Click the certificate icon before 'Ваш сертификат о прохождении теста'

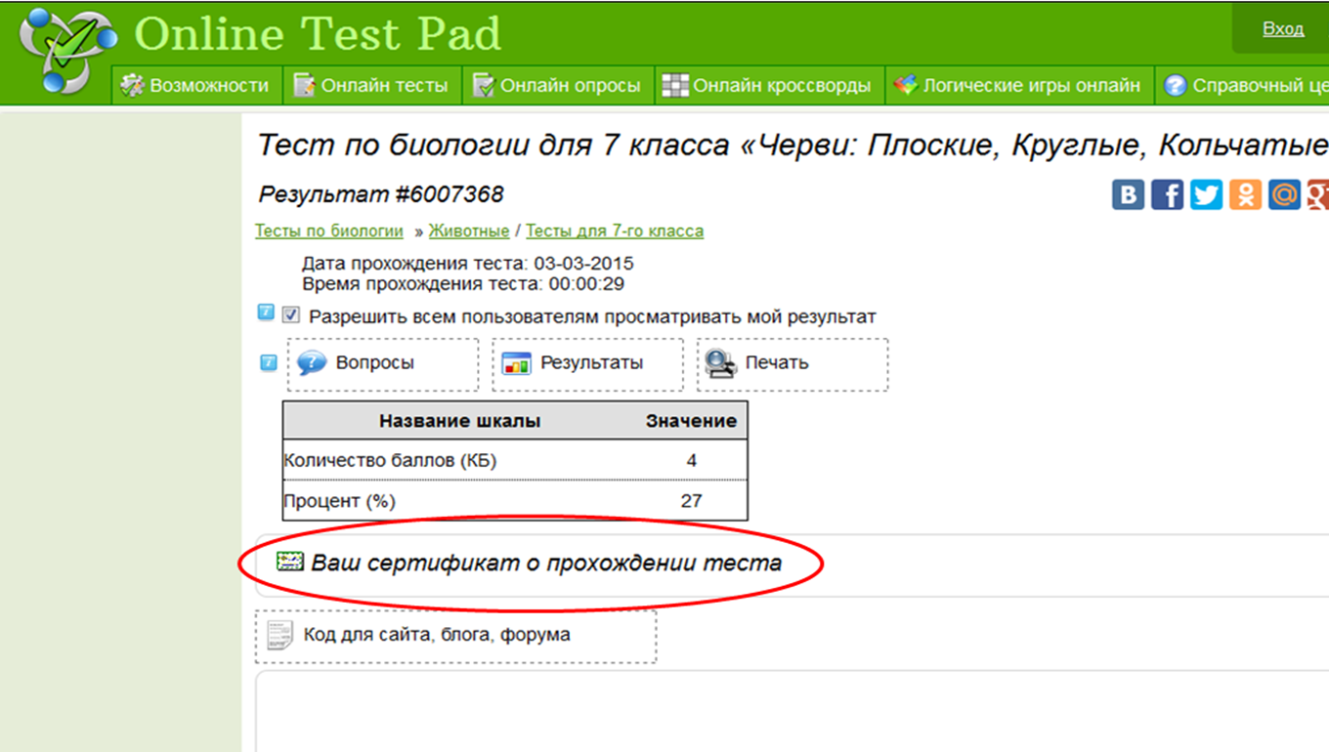point(291,563)
